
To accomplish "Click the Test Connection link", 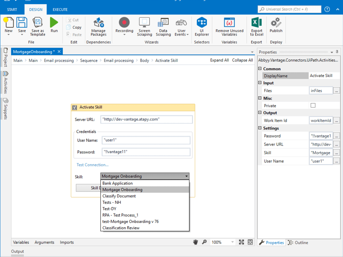I will point(92,165).
